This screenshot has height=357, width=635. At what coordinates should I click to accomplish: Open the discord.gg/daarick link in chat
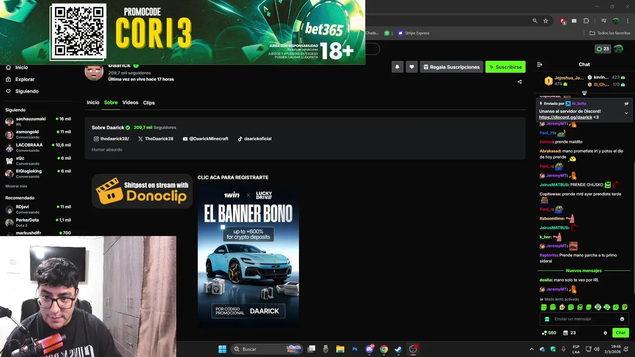566,118
